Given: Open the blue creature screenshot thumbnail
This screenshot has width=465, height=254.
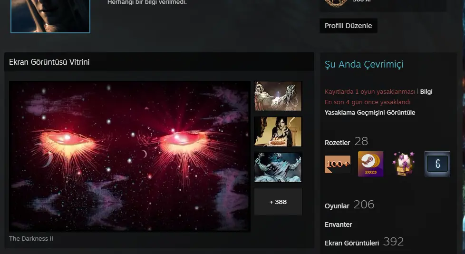Looking at the screenshot, I should click(278, 167).
